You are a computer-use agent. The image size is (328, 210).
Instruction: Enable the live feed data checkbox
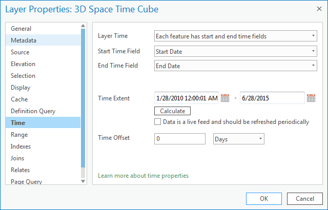point(158,122)
